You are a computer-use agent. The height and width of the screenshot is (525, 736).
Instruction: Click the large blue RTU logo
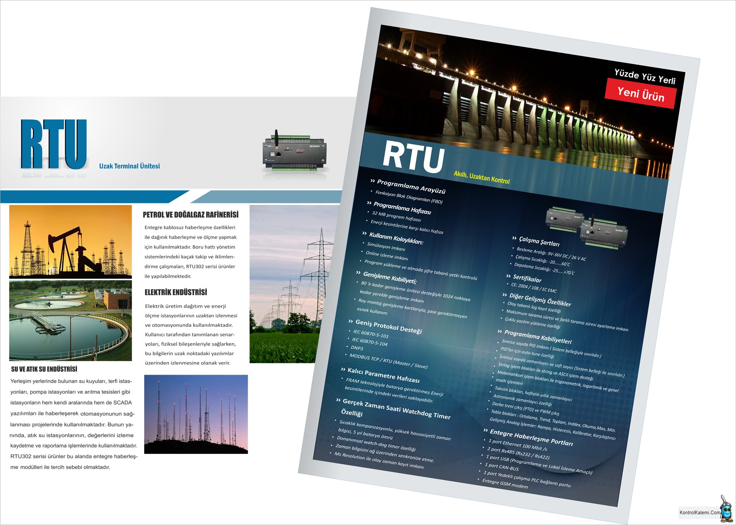tap(54, 144)
